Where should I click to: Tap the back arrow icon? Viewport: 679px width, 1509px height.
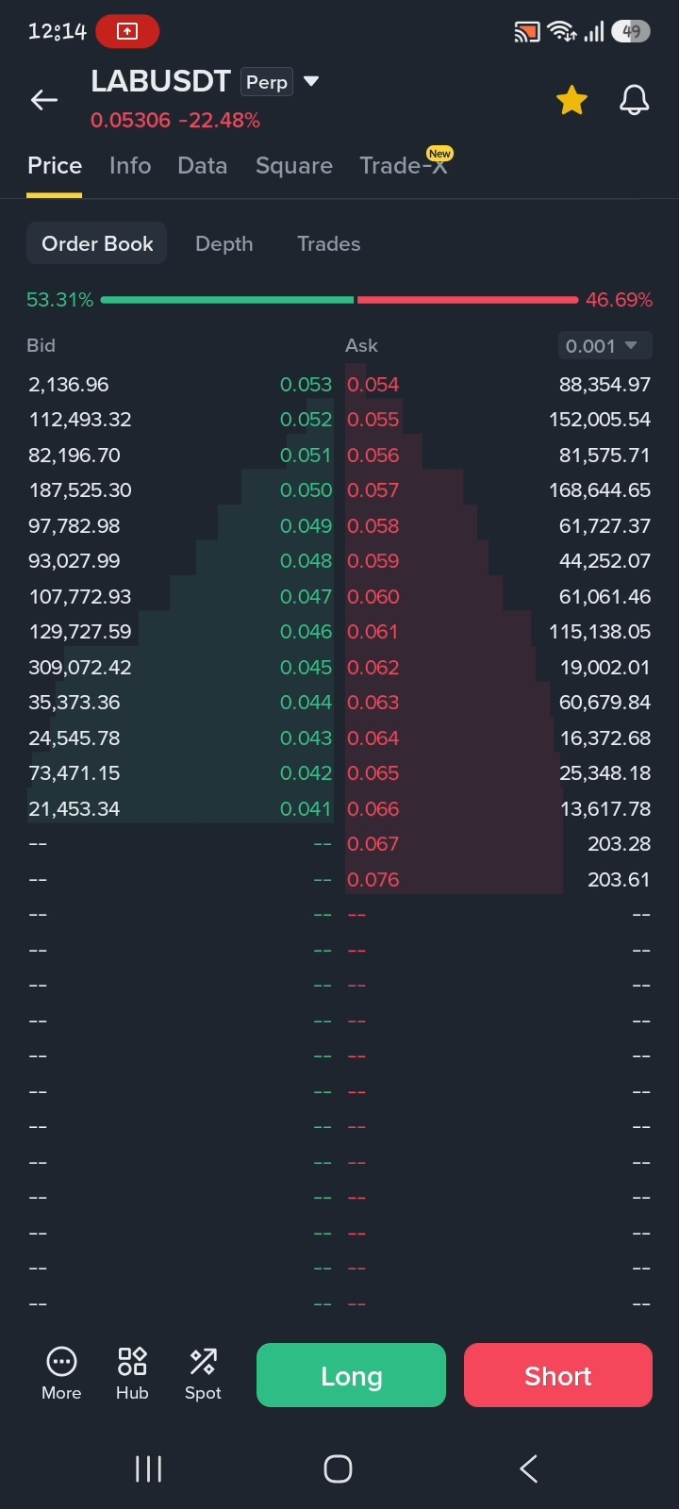(x=44, y=100)
